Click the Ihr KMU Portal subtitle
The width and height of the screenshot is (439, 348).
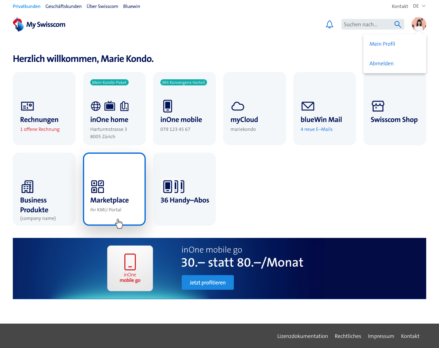(x=106, y=210)
